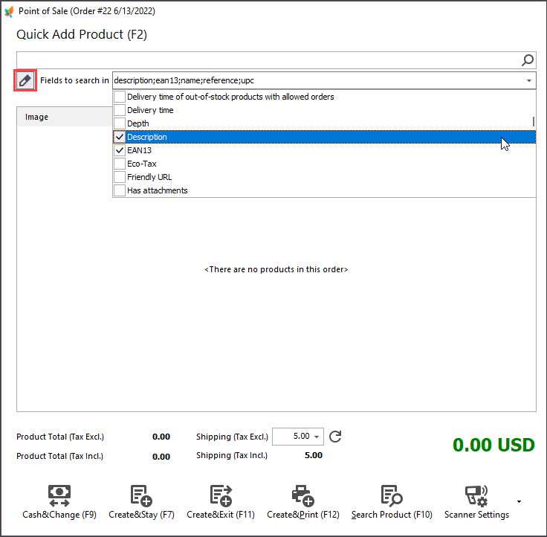Check the Eco-Tax field option

[x=120, y=164]
